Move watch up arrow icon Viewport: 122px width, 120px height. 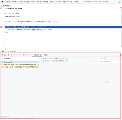tap(99, 58)
